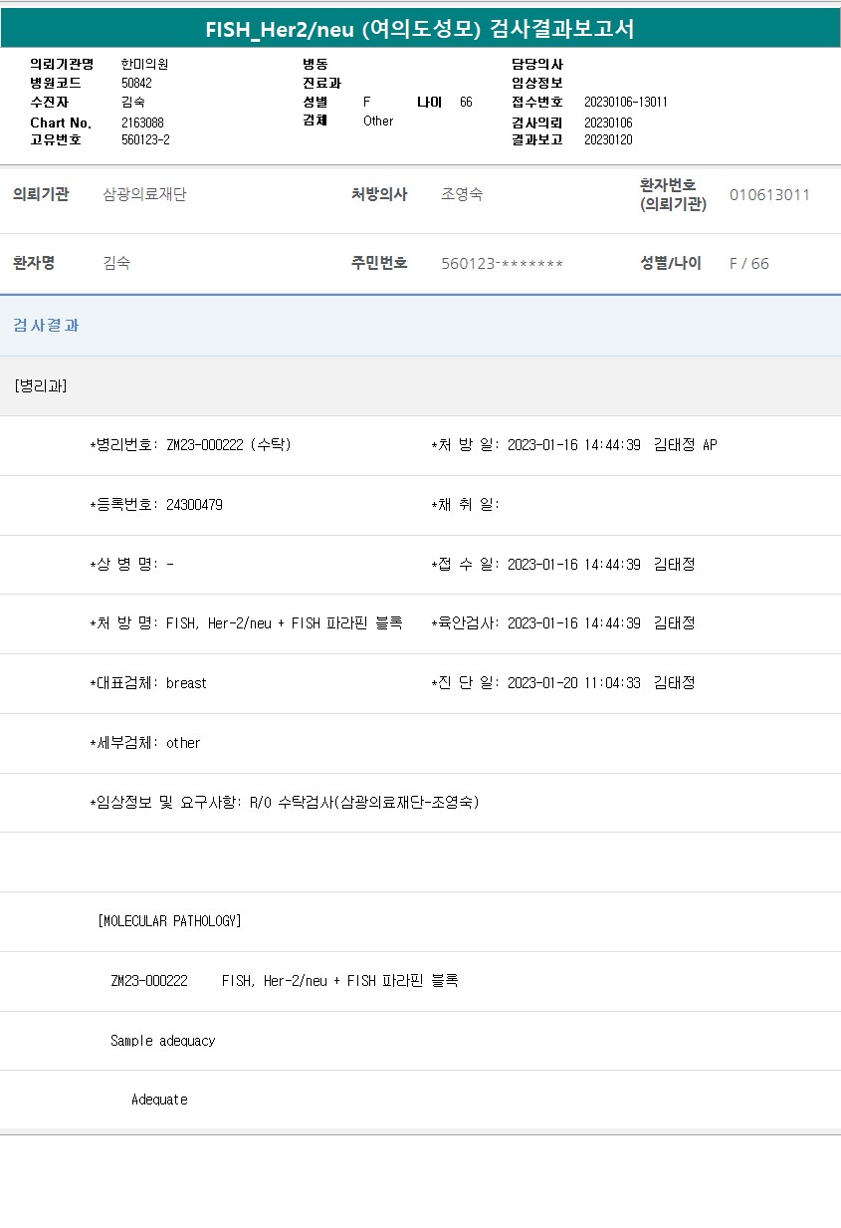Select the pathology number ZM23-000222 (수탁)
The image size is (841, 1228).
click(228, 445)
